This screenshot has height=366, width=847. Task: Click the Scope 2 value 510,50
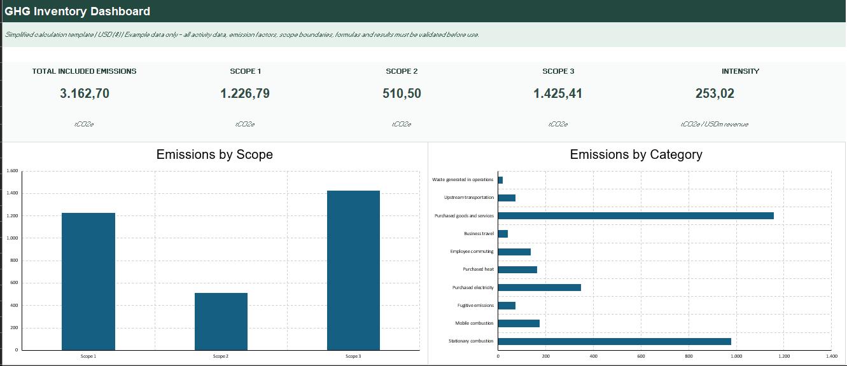coord(402,93)
